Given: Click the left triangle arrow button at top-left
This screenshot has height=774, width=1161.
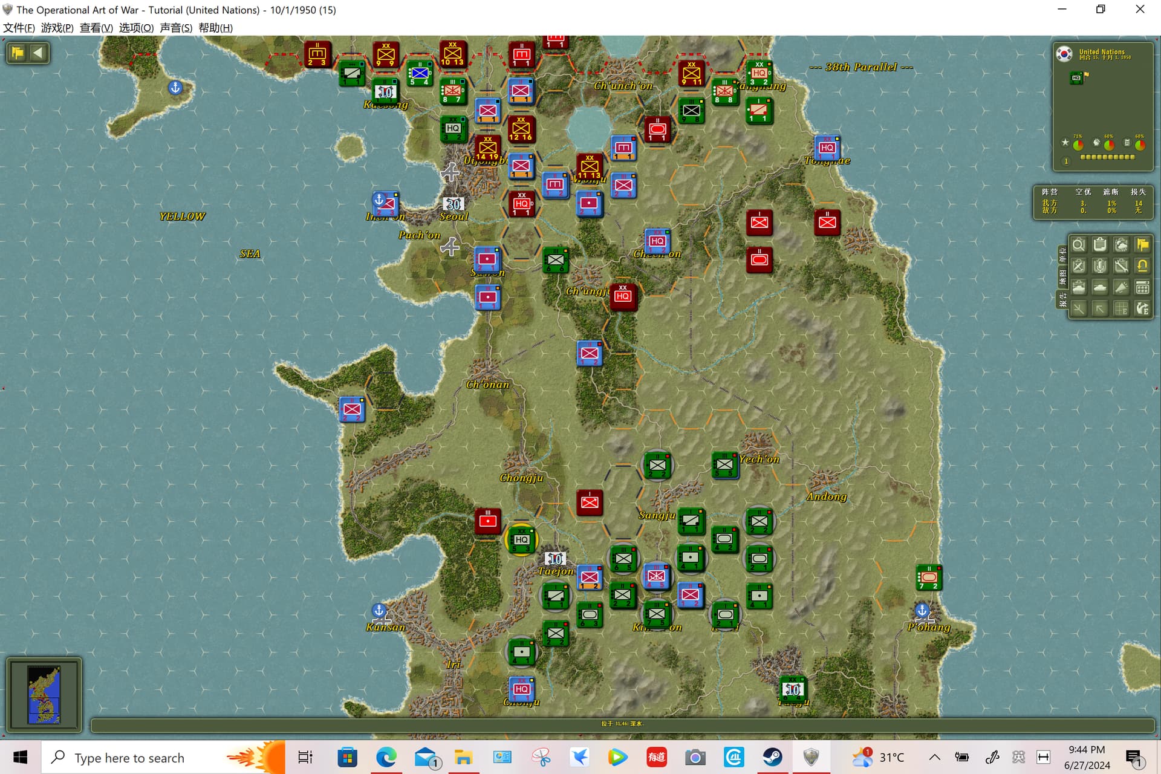Looking at the screenshot, I should [x=38, y=53].
